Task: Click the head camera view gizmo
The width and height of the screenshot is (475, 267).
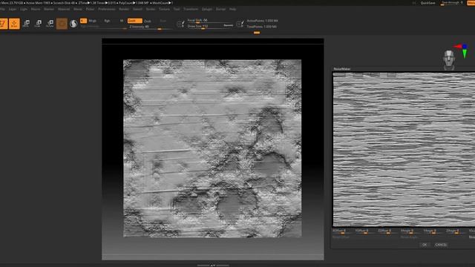Action: 448,59
